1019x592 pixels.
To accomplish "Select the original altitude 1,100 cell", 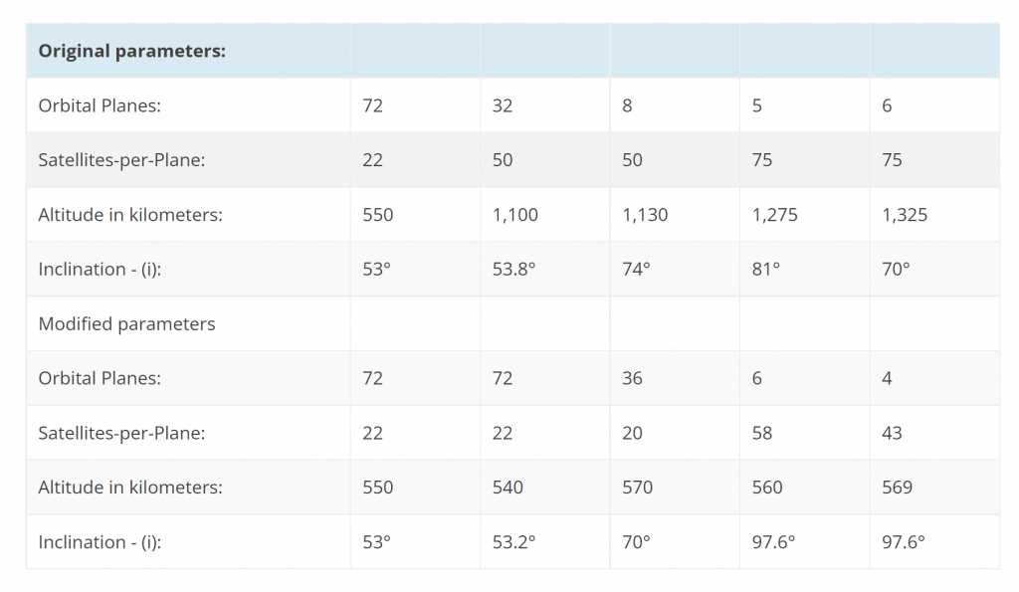I will 544,215.
